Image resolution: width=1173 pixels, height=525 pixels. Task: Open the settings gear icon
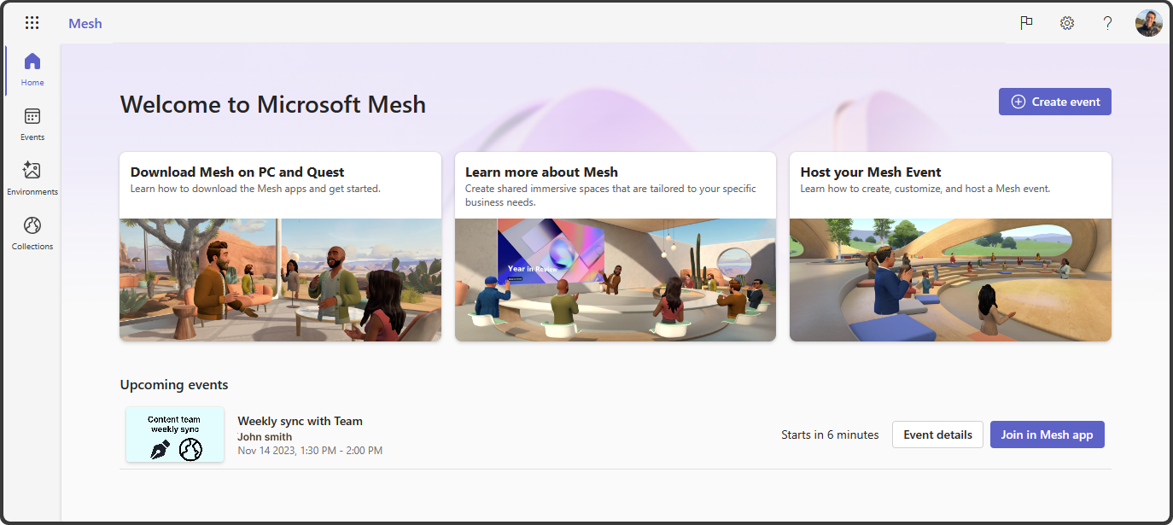pyautogui.click(x=1066, y=23)
